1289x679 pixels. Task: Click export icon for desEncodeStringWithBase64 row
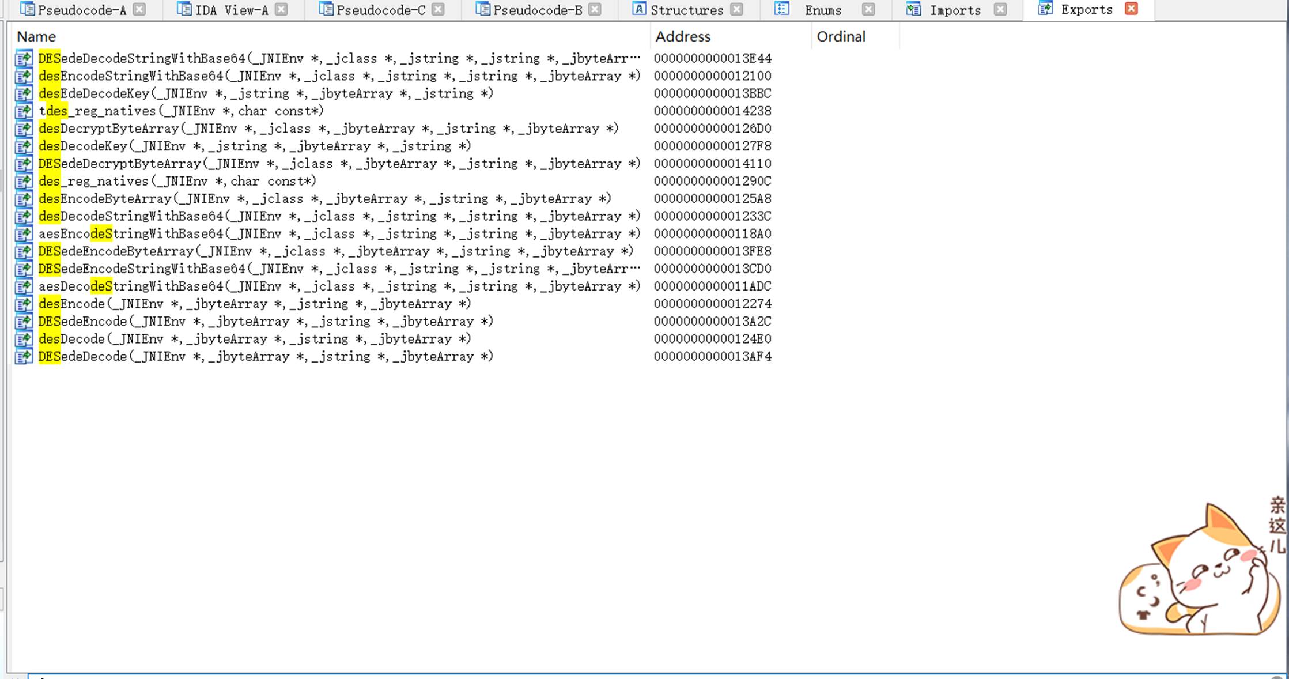click(x=24, y=76)
